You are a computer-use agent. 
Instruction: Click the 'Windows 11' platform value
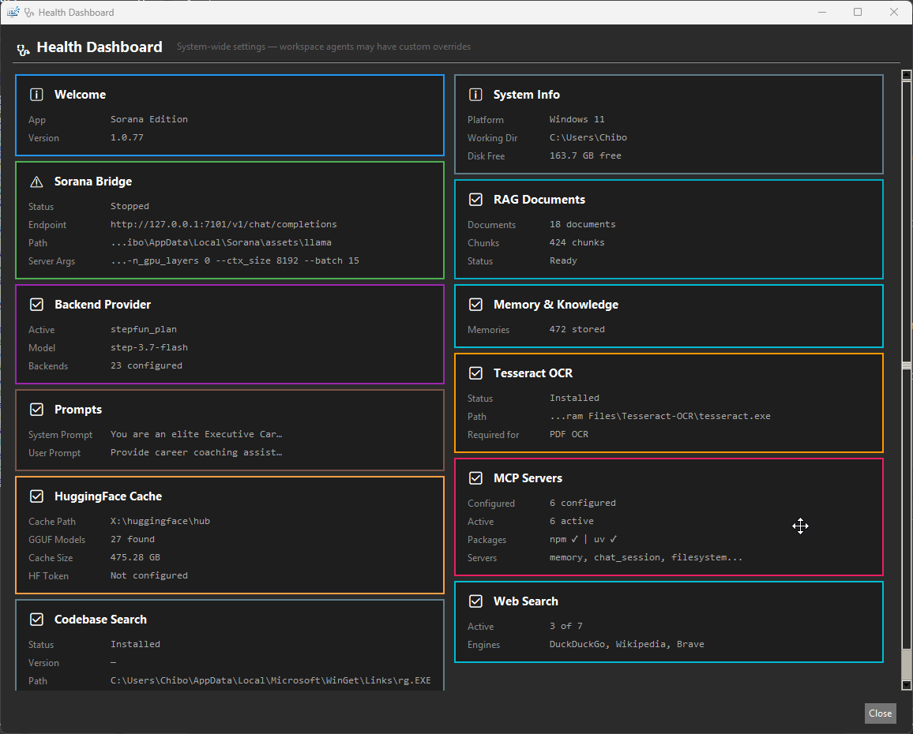(x=577, y=119)
